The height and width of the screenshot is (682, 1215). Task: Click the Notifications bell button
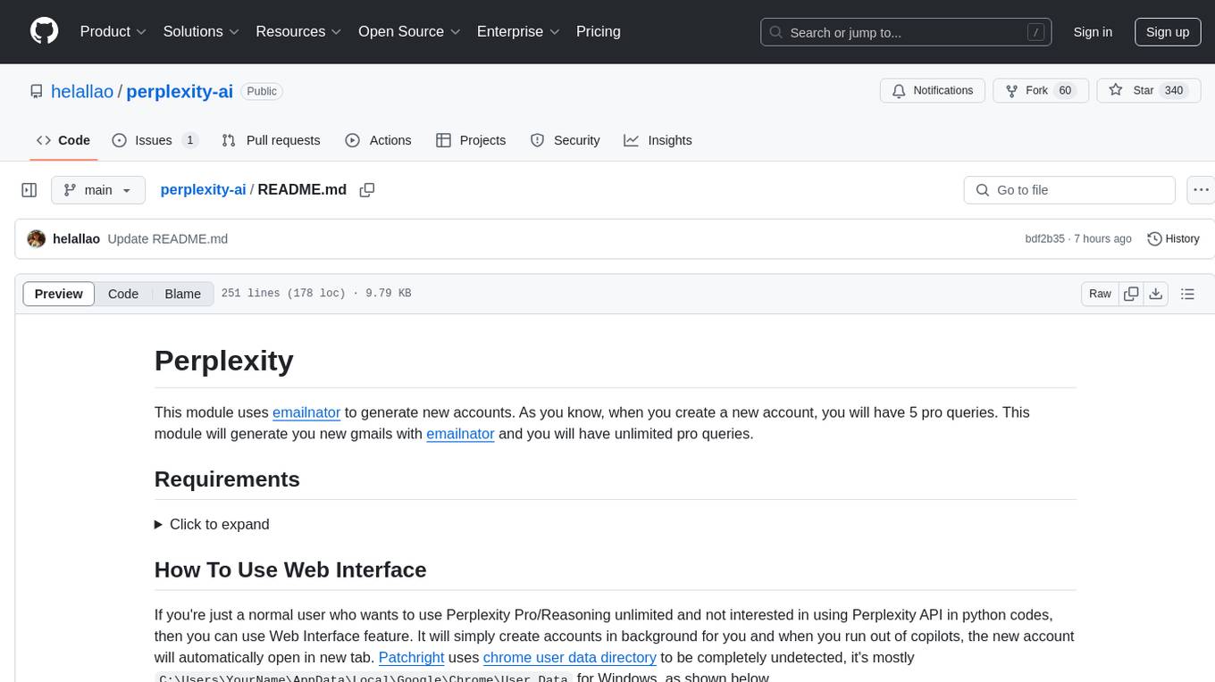[x=933, y=91]
